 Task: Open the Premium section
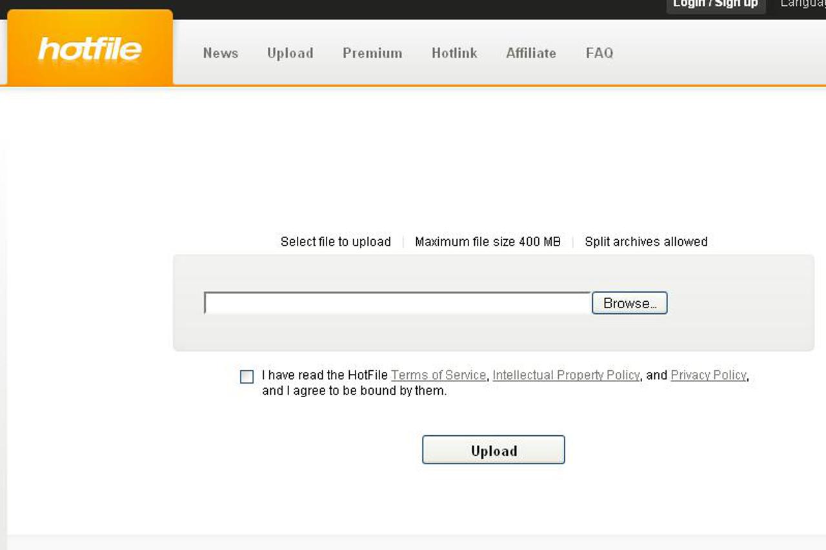click(372, 53)
